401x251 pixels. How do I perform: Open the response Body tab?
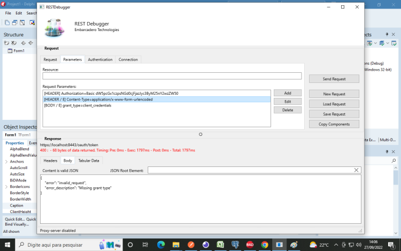[68, 161]
